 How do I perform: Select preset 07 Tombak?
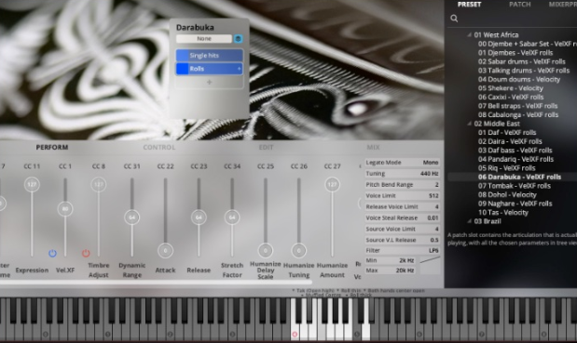(x=514, y=186)
